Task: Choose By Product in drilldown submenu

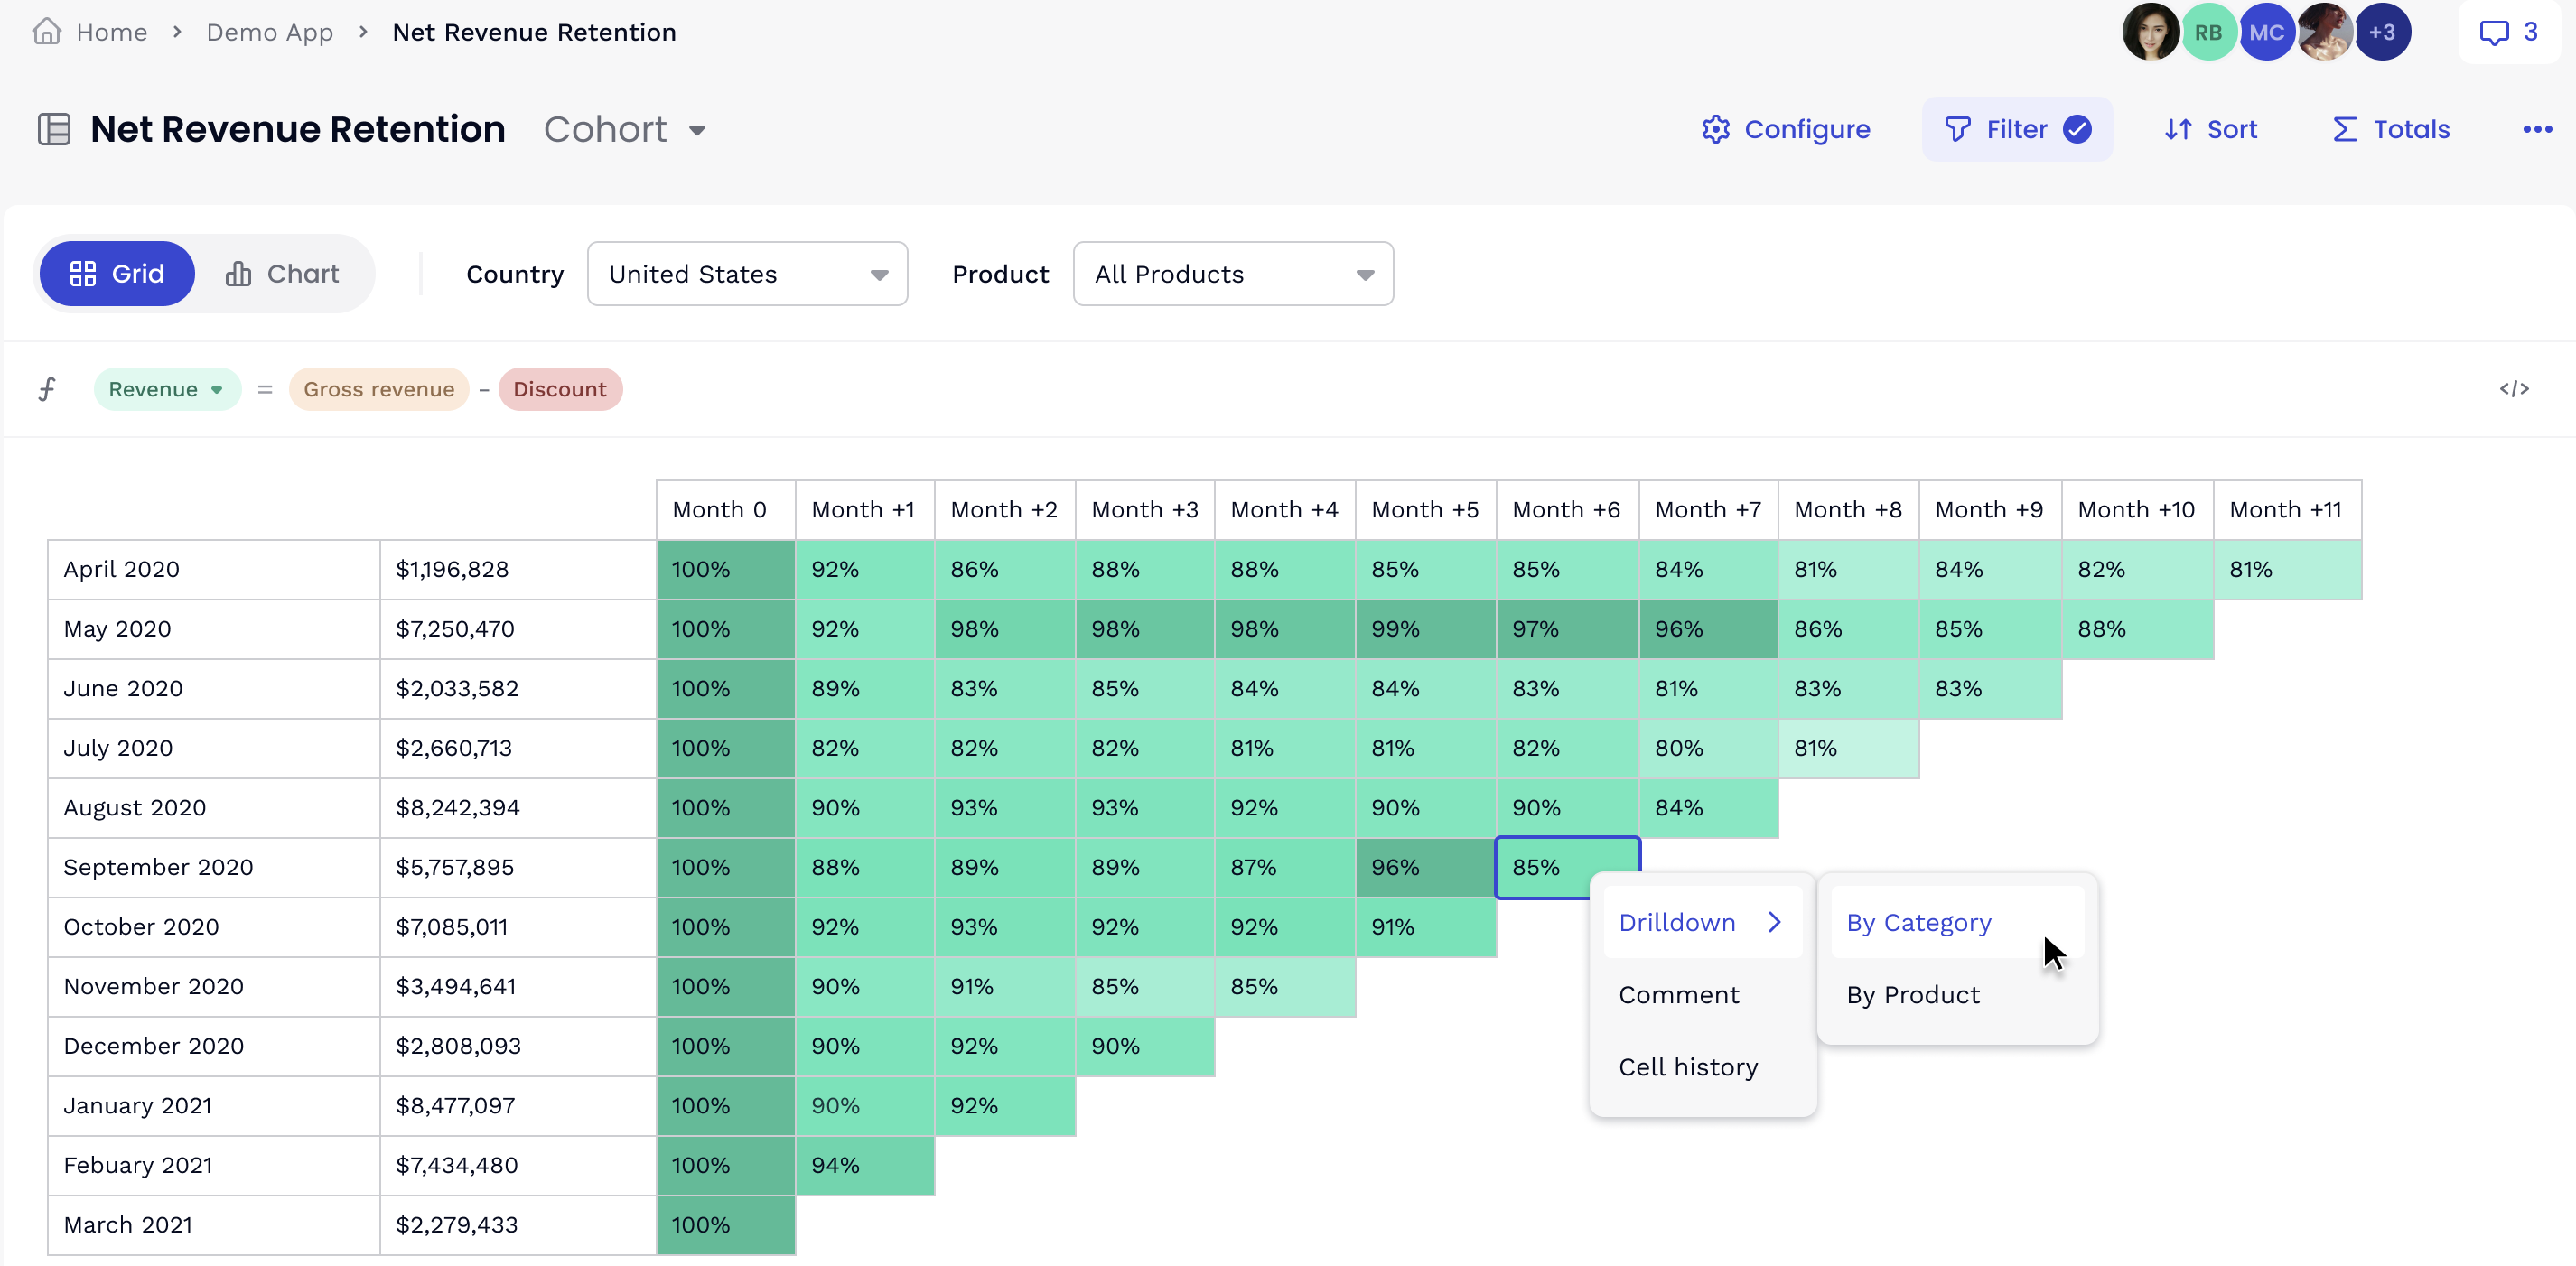Action: [x=1912, y=995]
